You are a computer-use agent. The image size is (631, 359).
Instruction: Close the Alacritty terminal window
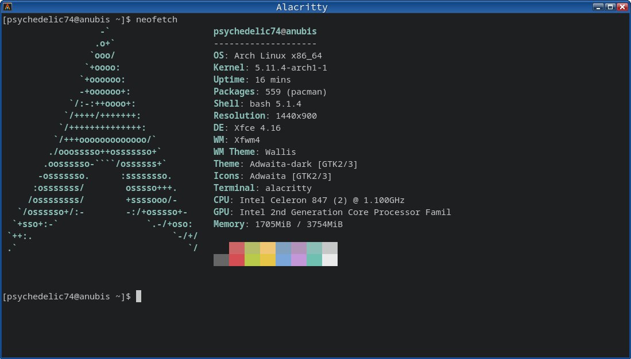click(622, 6)
